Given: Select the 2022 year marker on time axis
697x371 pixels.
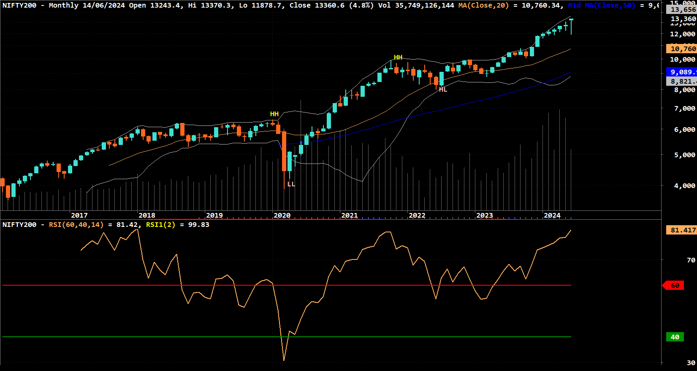Looking at the screenshot, I should click(x=417, y=215).
